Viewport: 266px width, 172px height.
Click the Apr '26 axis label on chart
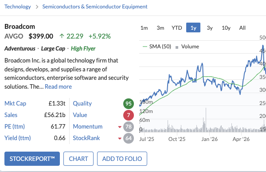pyautogui.click(x=241, y=139)
